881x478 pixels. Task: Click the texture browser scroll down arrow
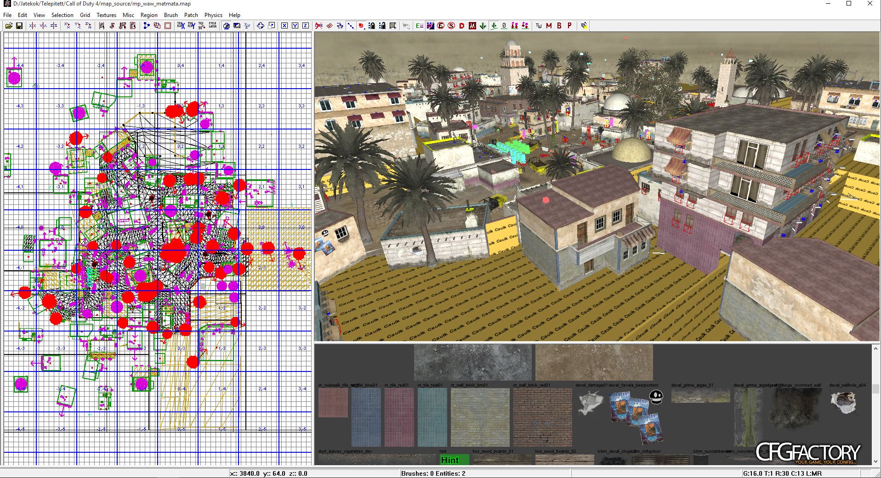(875, 461)
